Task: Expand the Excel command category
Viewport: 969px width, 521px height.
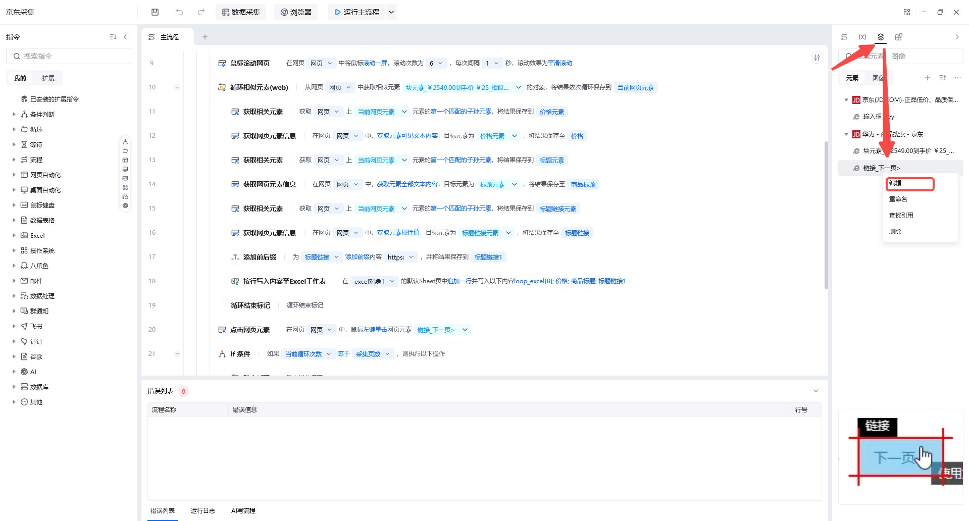Action: pos(14,235)
